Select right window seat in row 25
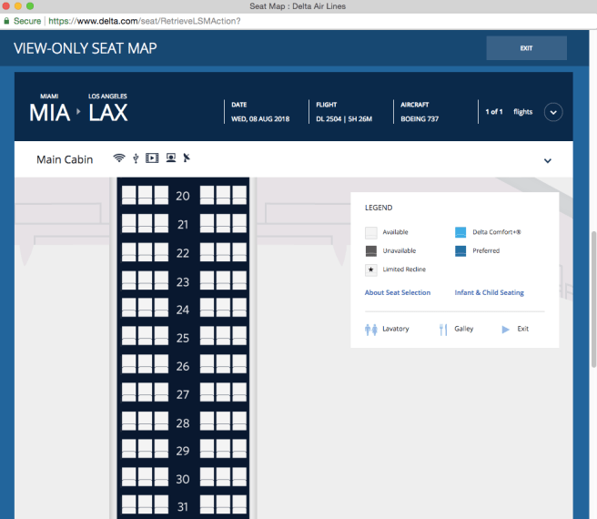 pos(239,337)
